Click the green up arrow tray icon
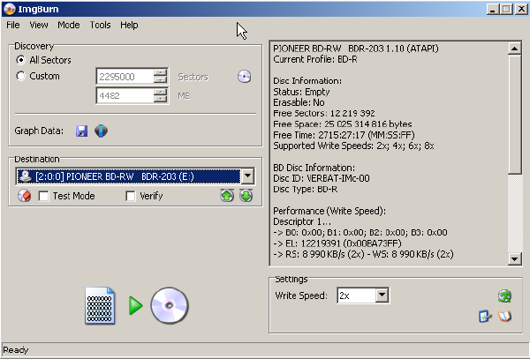The image size is (530, 359). tap(227, 196)
